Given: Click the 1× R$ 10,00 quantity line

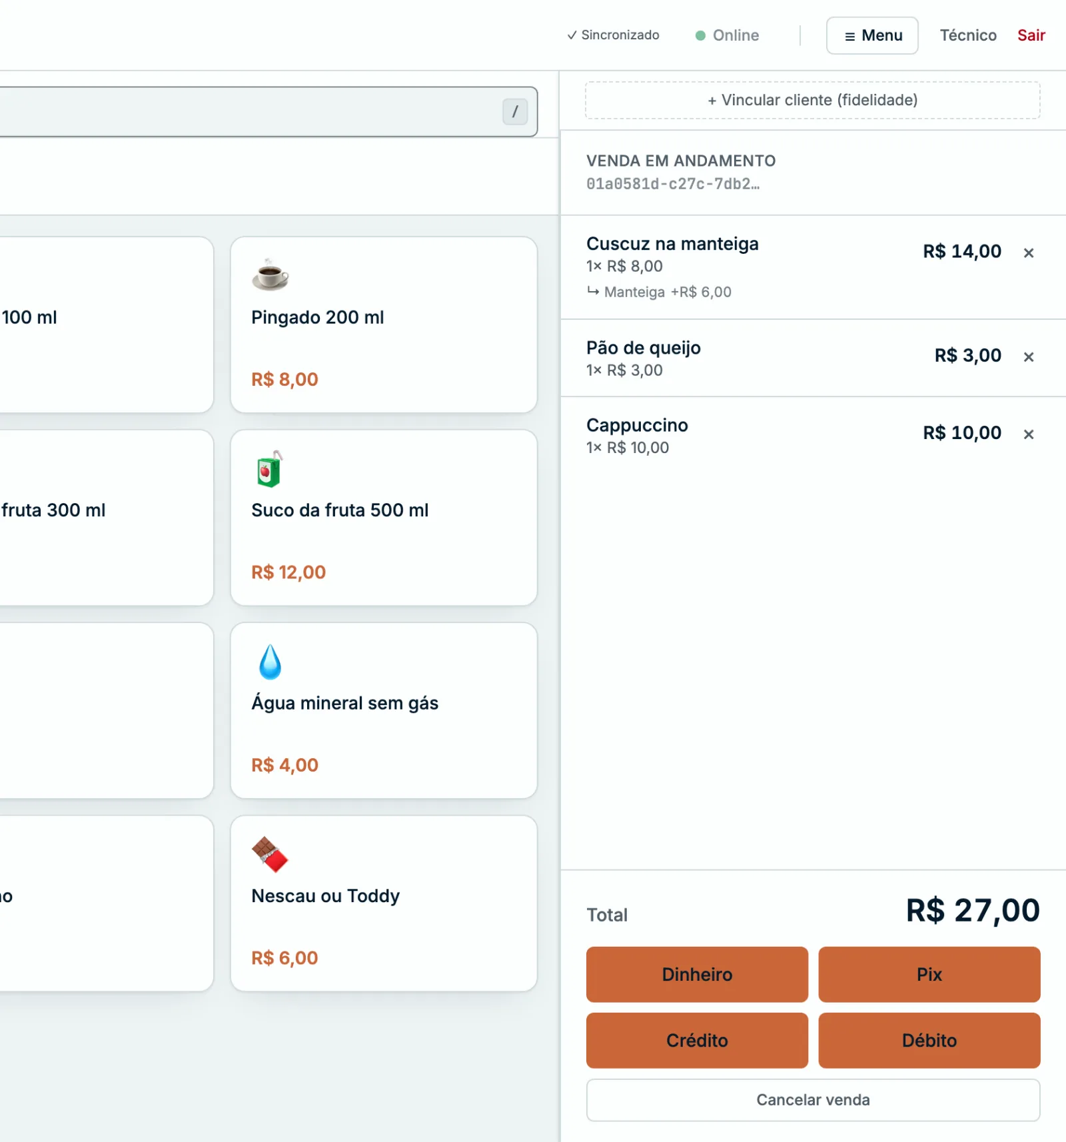Looking at the screenshot, I should pyautogui.click(x=628, y=448).
